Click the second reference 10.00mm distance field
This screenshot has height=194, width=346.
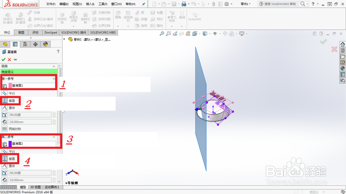tap(30, 180)
